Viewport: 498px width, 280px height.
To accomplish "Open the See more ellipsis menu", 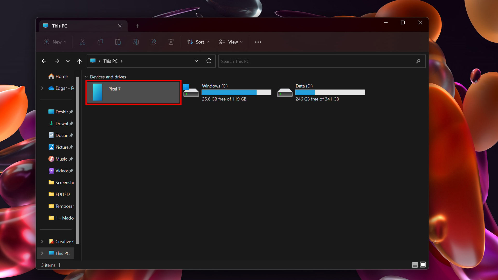I will pyautogui.click(x=258, y=42).
